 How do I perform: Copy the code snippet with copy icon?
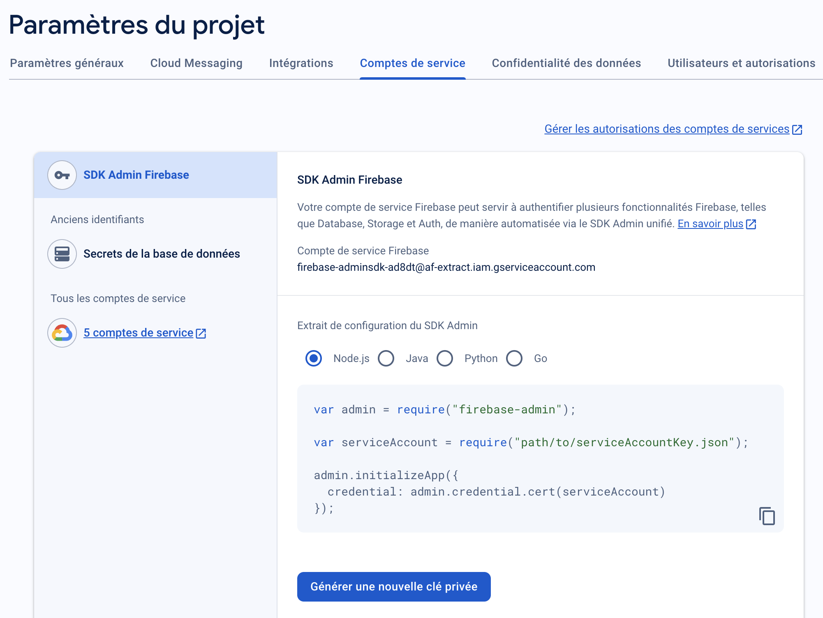click(x=767, y=516)
